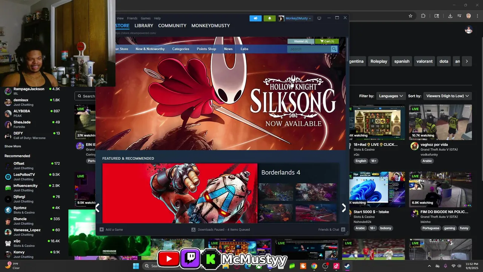Select the spanish category tag

[x=402, y=61]
